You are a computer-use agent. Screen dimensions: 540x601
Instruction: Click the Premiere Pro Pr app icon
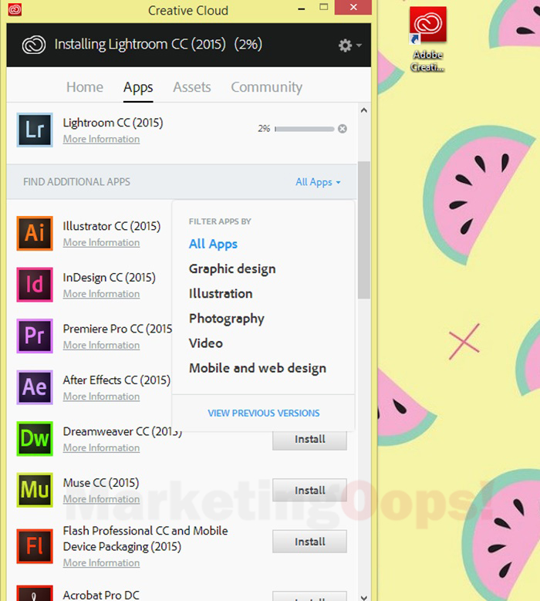click(x=35, y=336)
